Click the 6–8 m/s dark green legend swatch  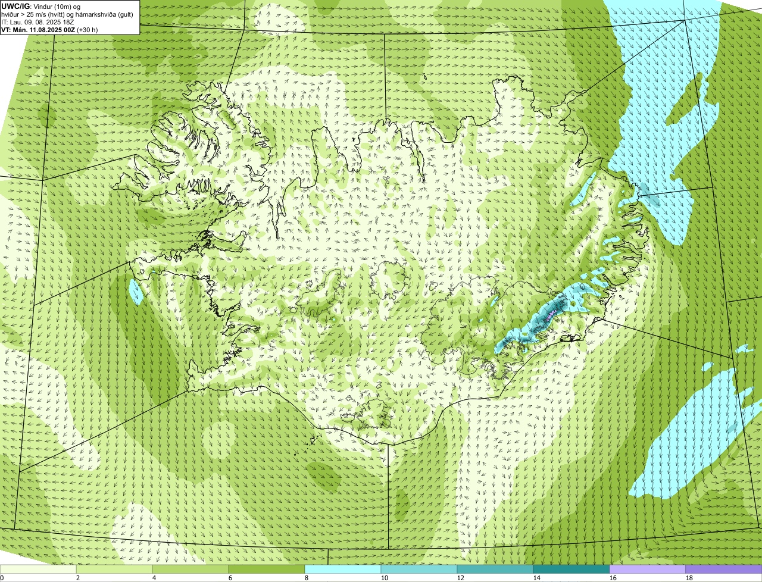267,569
